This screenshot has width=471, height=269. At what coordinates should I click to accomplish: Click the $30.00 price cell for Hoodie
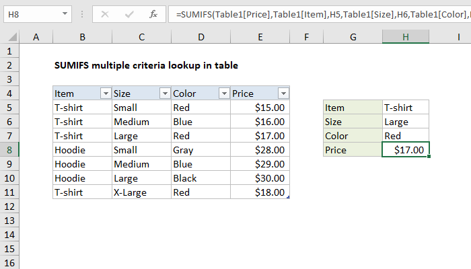click(x=260, y=178)
